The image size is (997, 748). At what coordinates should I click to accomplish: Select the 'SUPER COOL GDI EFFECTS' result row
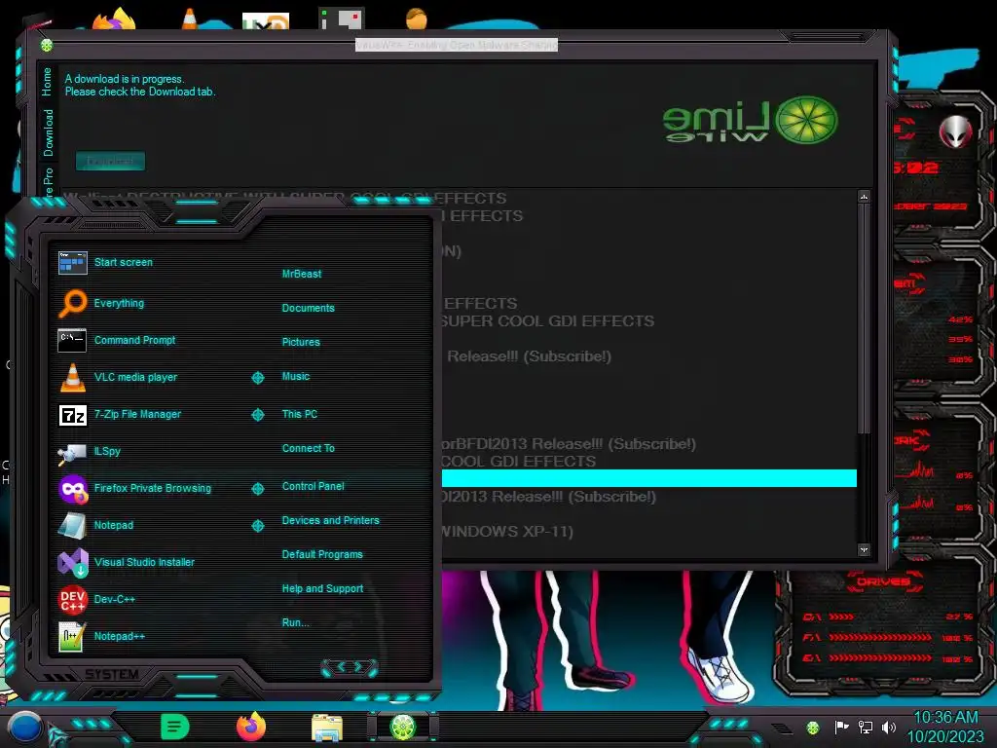click(649, 321)
